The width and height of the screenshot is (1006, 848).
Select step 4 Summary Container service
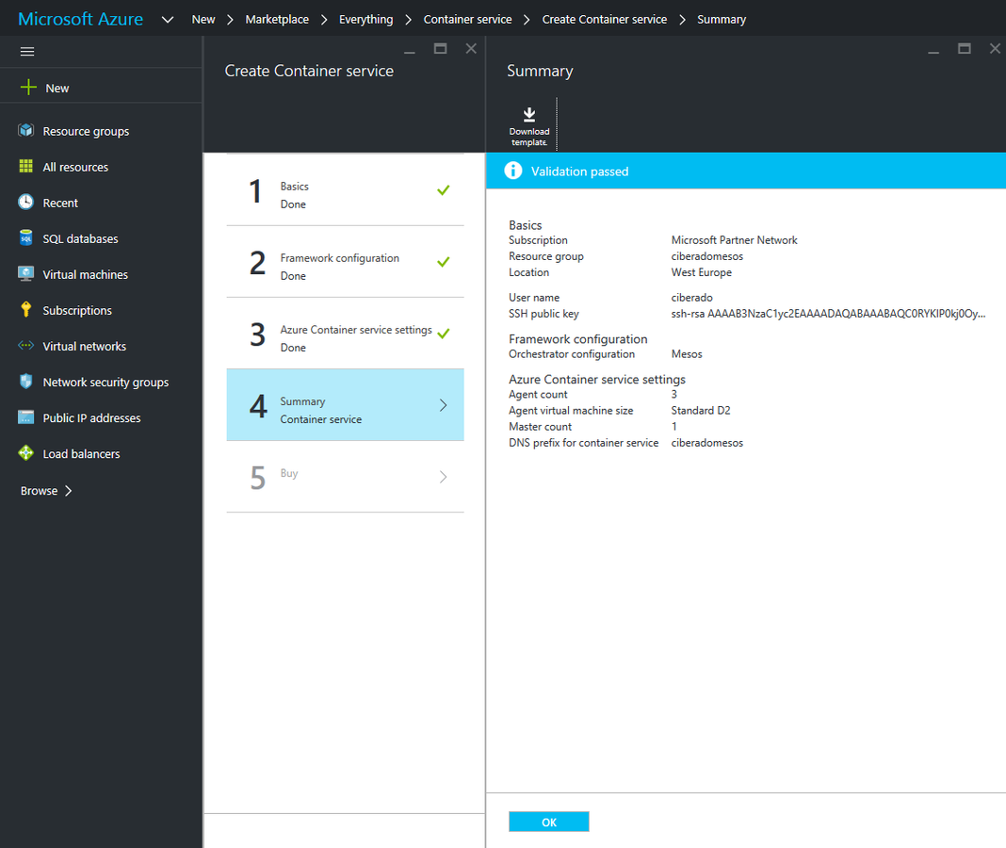[x=345, y=404]
